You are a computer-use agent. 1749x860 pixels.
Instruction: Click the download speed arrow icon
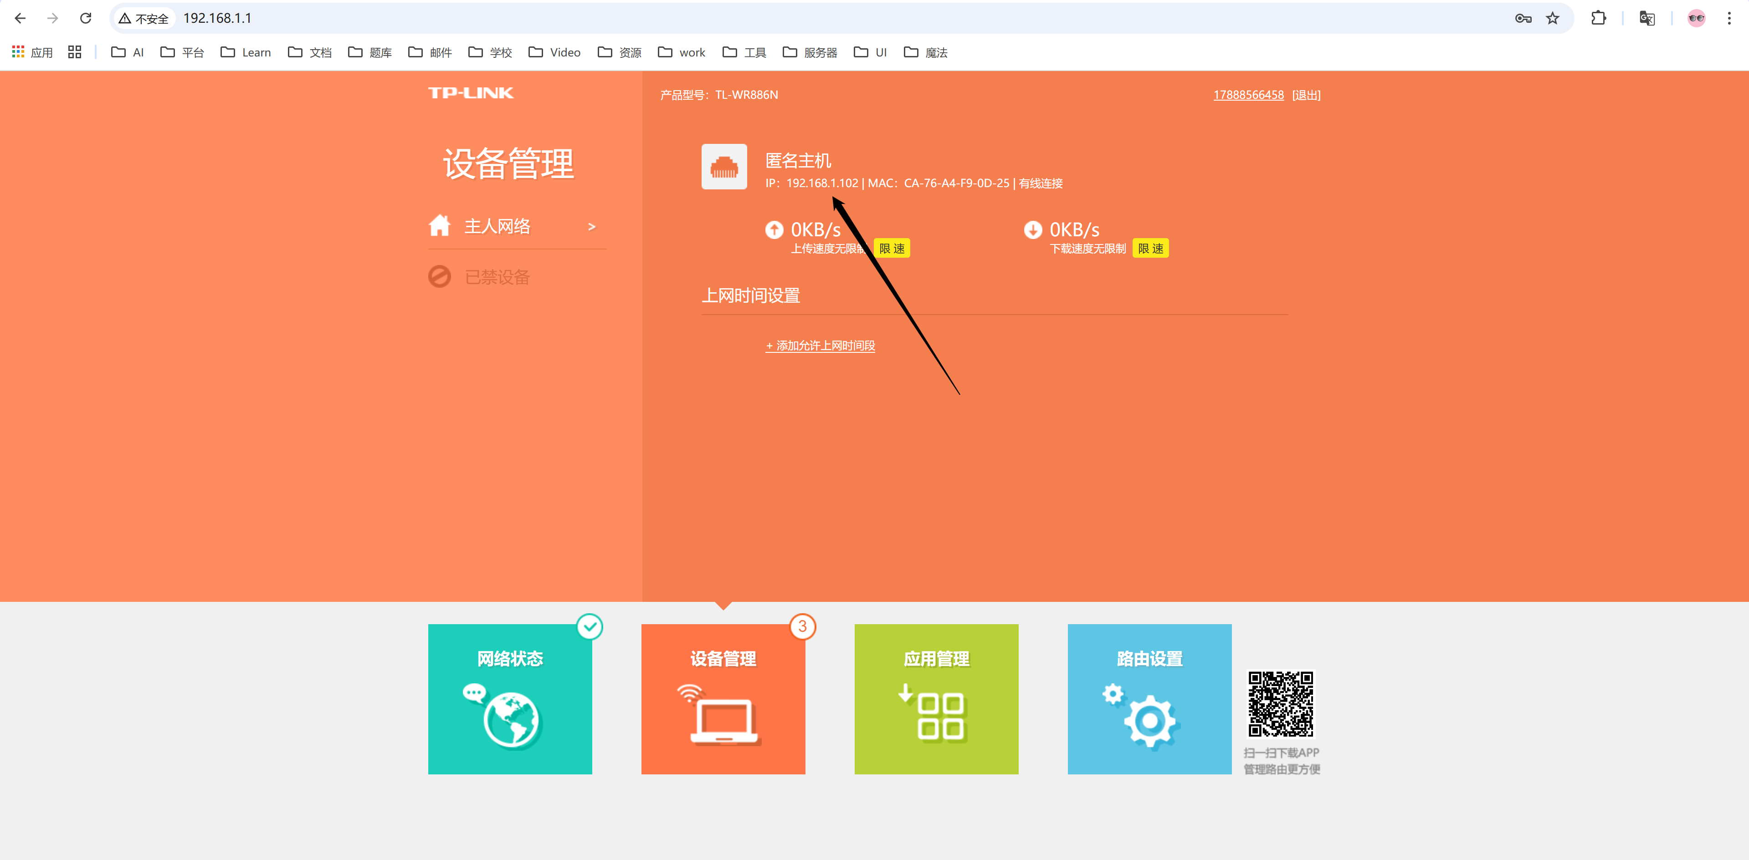coord(1033,230)
